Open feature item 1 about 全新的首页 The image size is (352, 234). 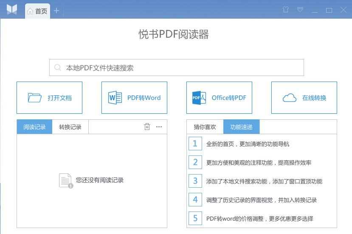pos(248,144)
